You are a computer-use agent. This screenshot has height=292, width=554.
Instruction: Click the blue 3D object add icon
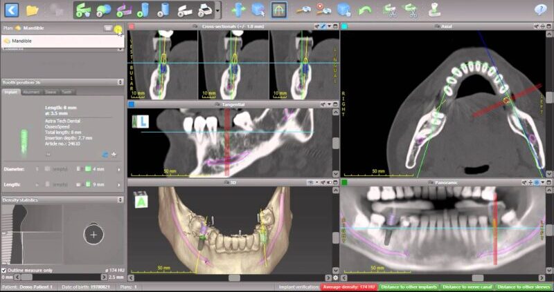pyautogui.click(x=343, y=10)
